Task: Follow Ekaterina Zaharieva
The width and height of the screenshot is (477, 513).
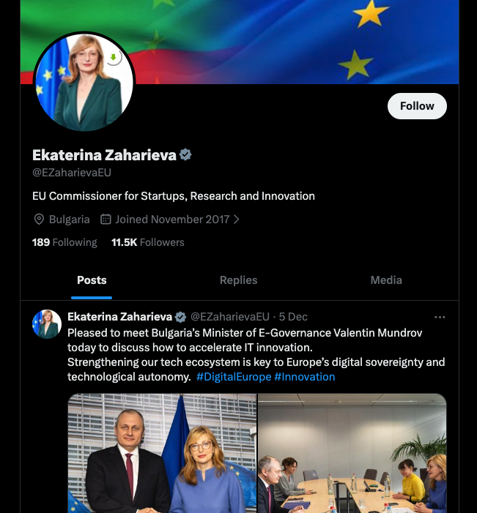Action: point(417,106)
